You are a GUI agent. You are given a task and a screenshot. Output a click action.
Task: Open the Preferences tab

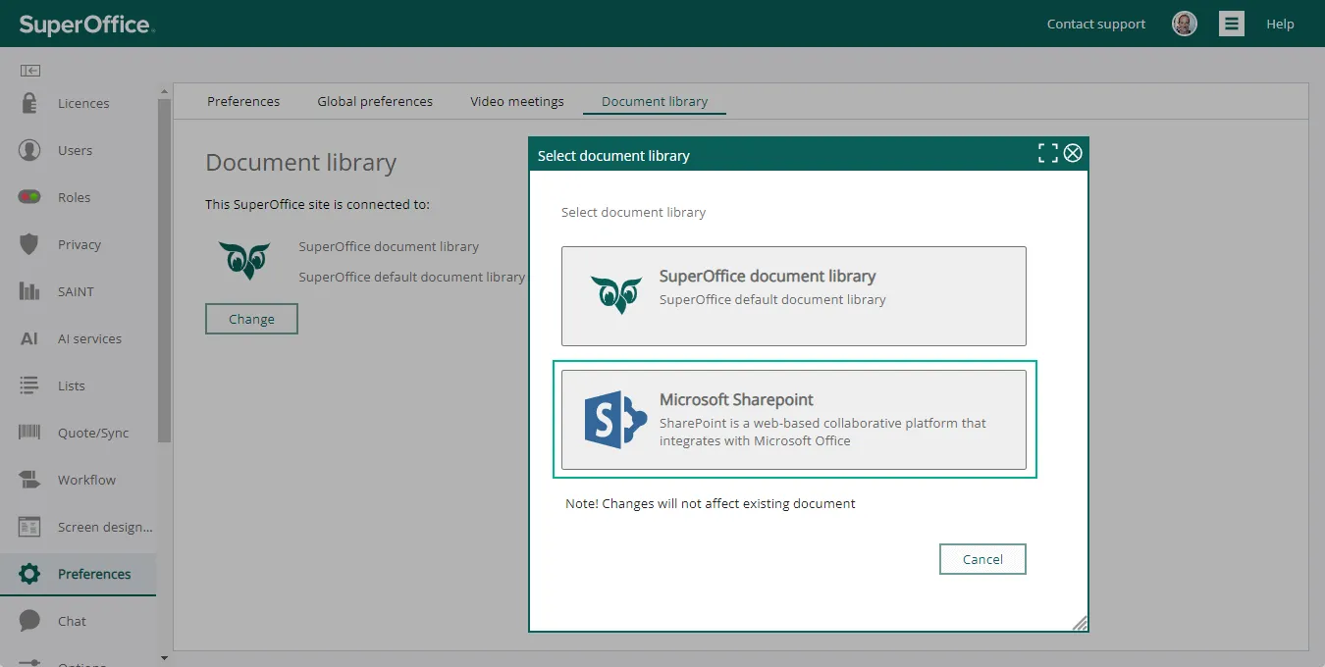point(243,101)
